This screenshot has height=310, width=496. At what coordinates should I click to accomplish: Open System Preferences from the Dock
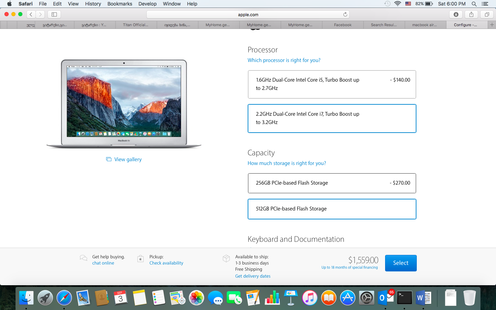pos(366,298)
